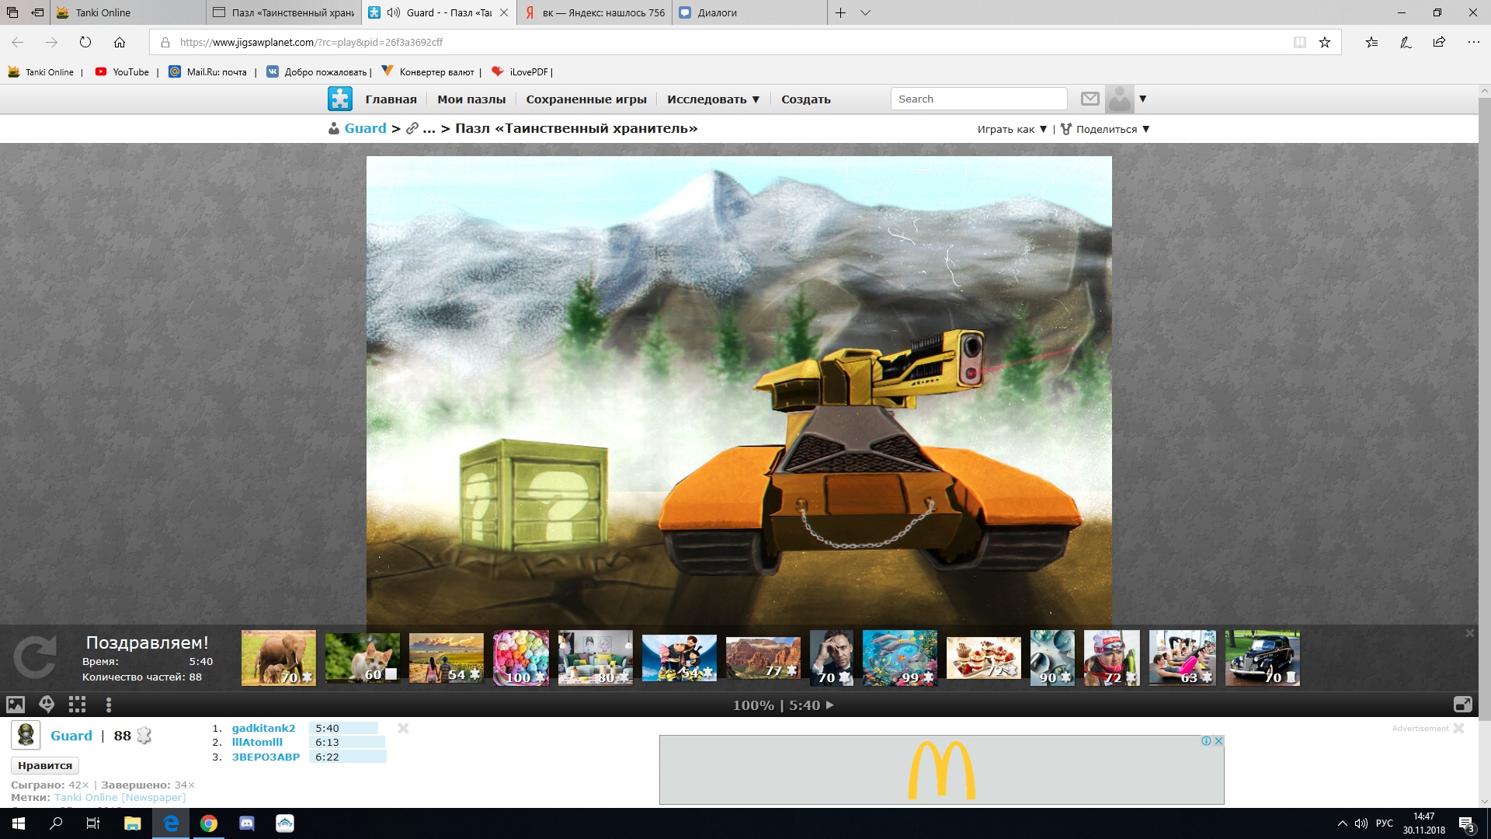Image resolution: width=1491 pixels, height=839 pixels.
Task: Open the Поделиться share dropdown
Action: click(1105, 129)
